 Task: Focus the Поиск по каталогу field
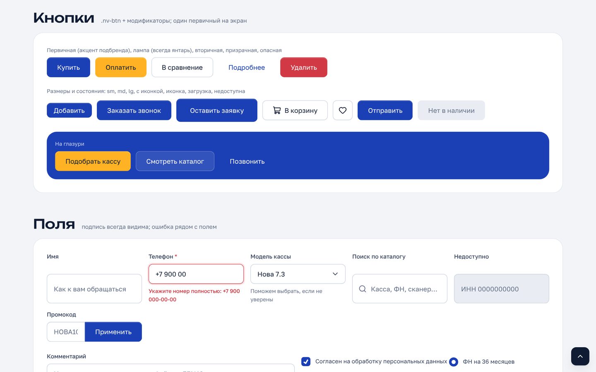[400, 289]
